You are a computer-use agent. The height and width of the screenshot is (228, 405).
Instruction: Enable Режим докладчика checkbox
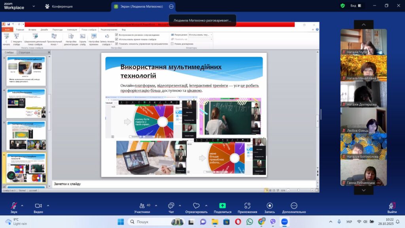[x=172, y=44]
